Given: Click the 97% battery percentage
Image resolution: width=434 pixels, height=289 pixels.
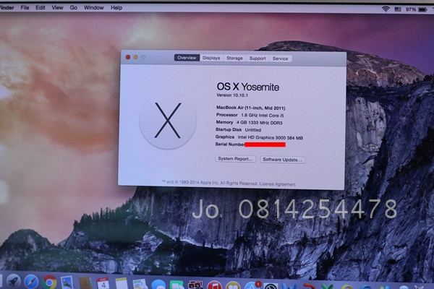Looking at the screenshot, I should pos(411,9).
